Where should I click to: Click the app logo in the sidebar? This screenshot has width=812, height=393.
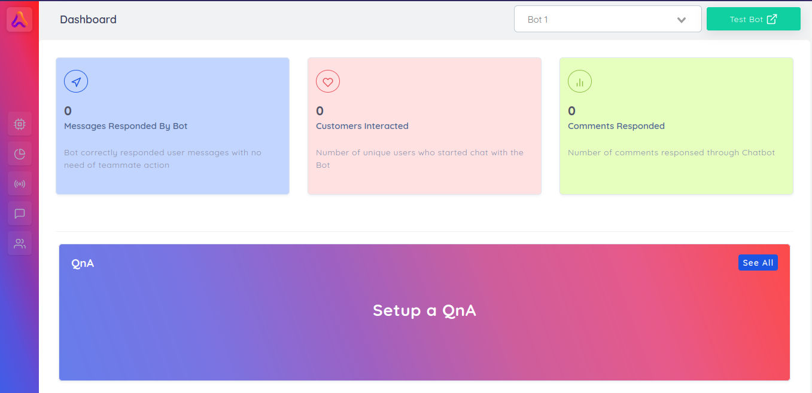19,20
